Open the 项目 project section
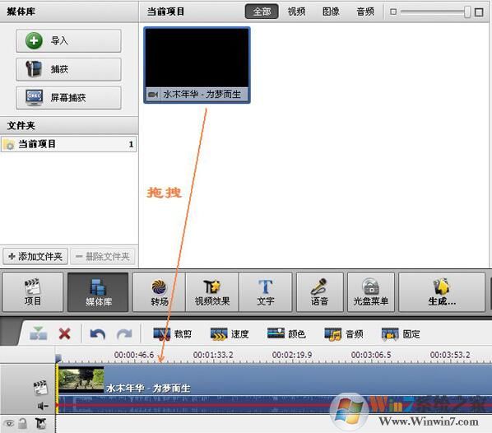This screenshot has height=433, width=492. click(x=33, y=292)
